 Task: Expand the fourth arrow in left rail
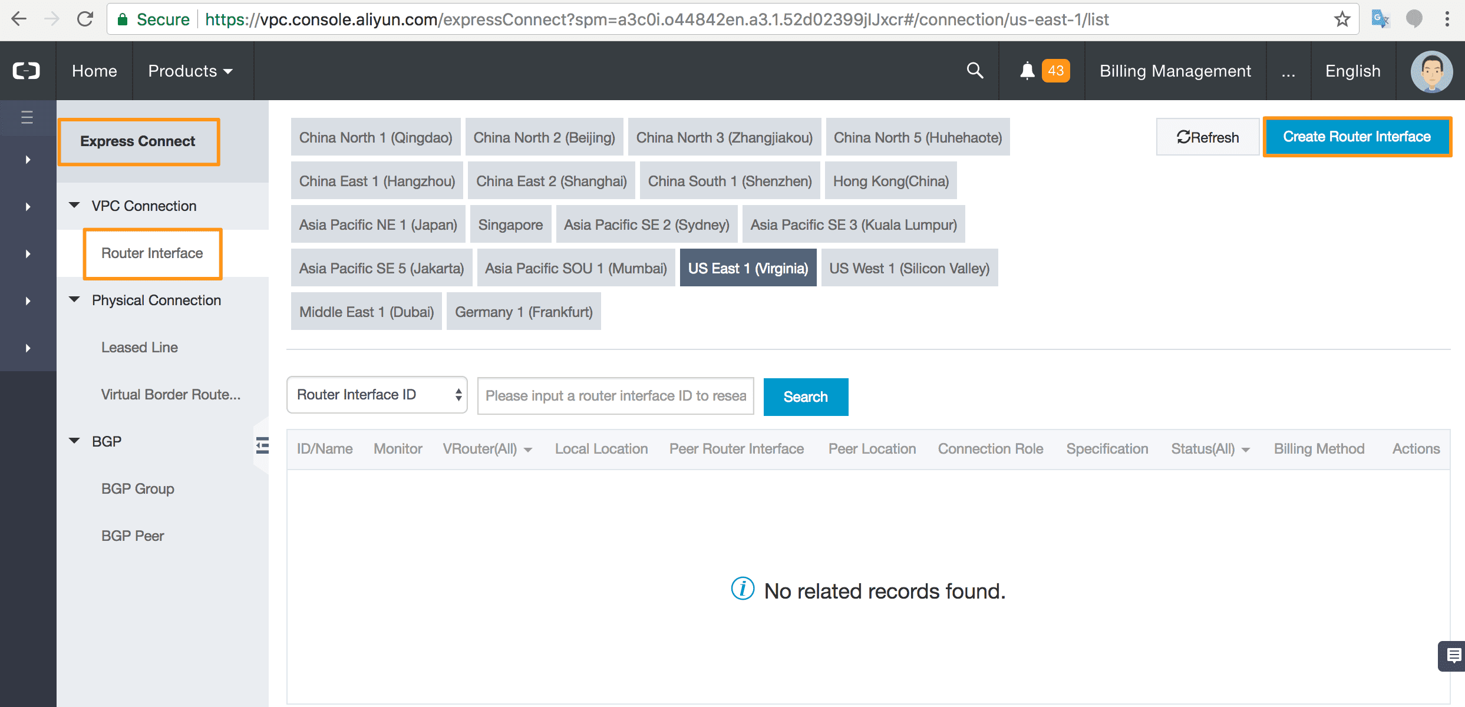[28, 301]
